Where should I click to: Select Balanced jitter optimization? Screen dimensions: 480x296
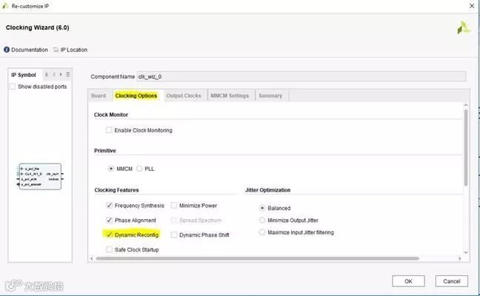(x=262, y=208)
